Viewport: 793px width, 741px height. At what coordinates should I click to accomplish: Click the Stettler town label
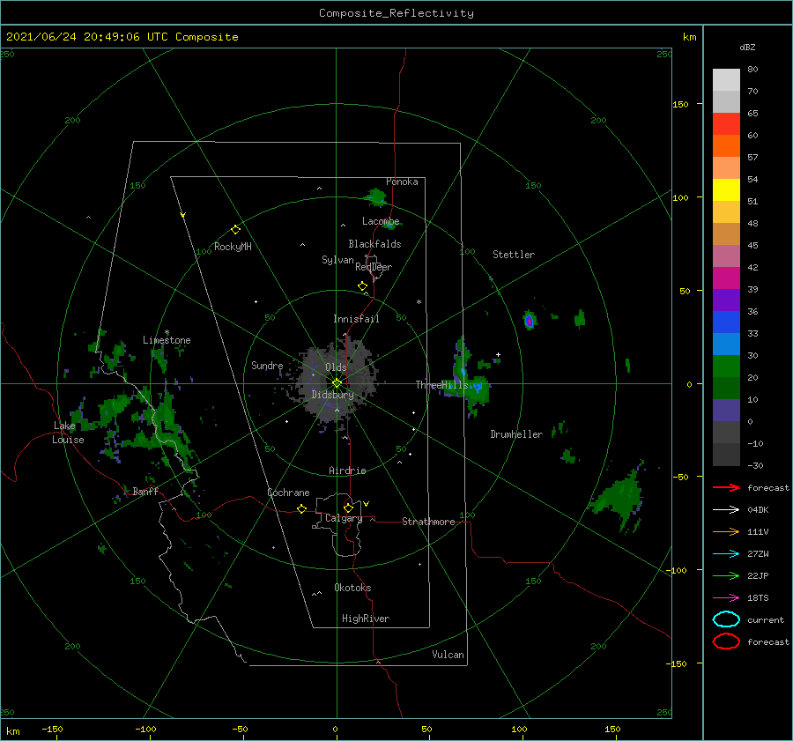click(514, 255)
